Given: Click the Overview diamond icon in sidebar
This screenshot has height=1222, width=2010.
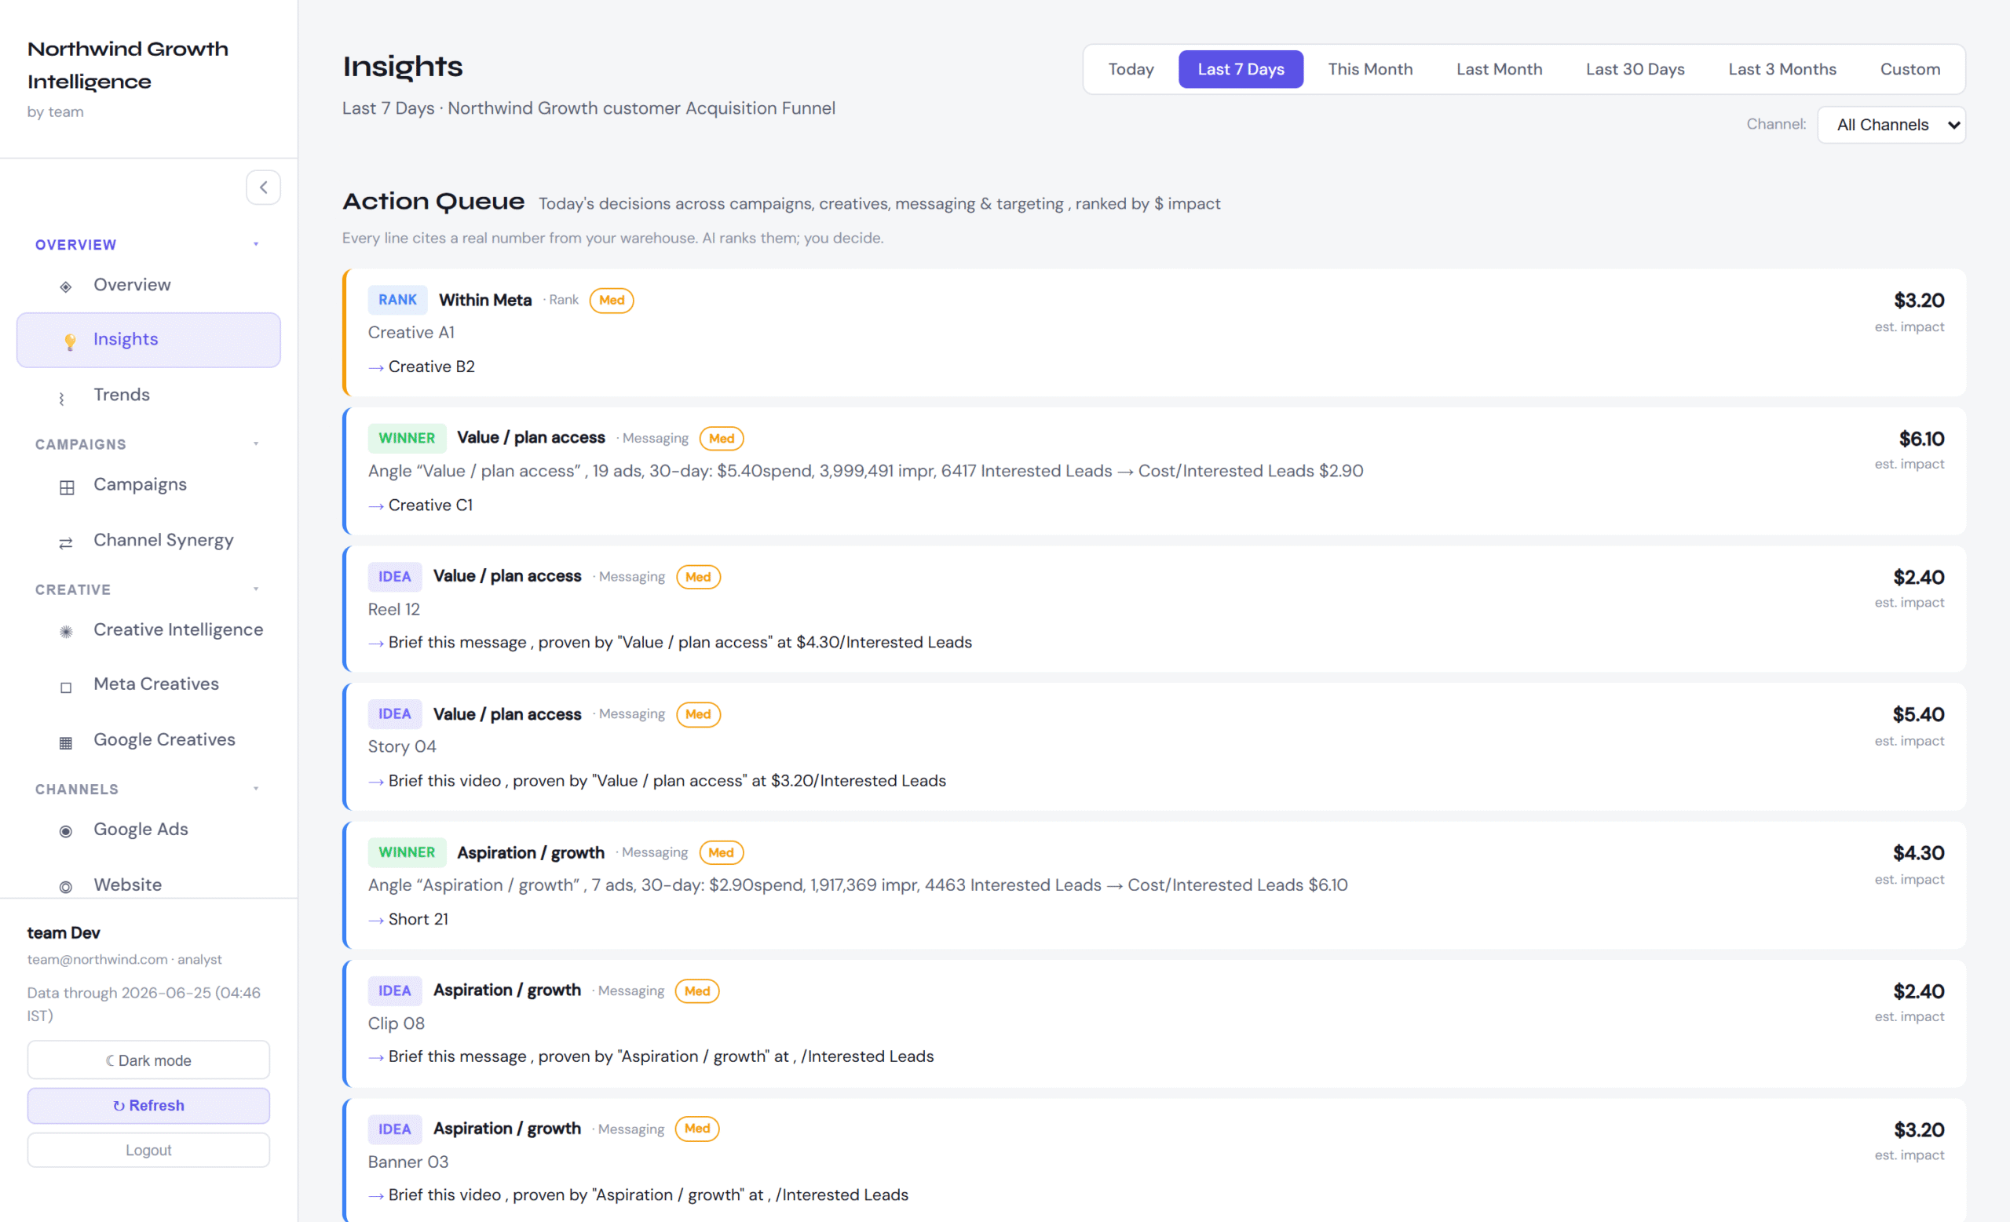Looking at the screenshot, I should pos(66,286).
